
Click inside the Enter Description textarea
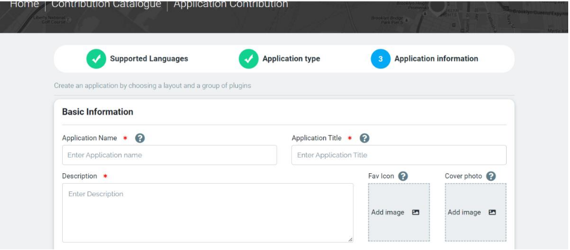click(207, 213)
